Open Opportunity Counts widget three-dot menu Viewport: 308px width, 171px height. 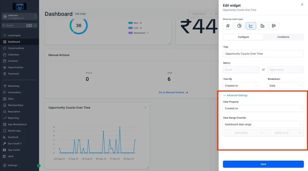[x=145, y=108]
